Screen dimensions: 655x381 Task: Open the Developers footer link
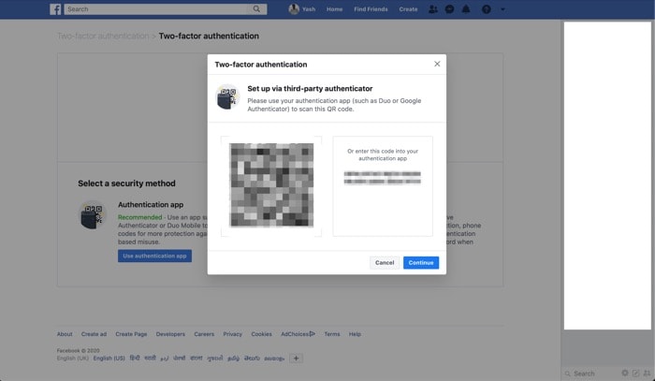170,334
